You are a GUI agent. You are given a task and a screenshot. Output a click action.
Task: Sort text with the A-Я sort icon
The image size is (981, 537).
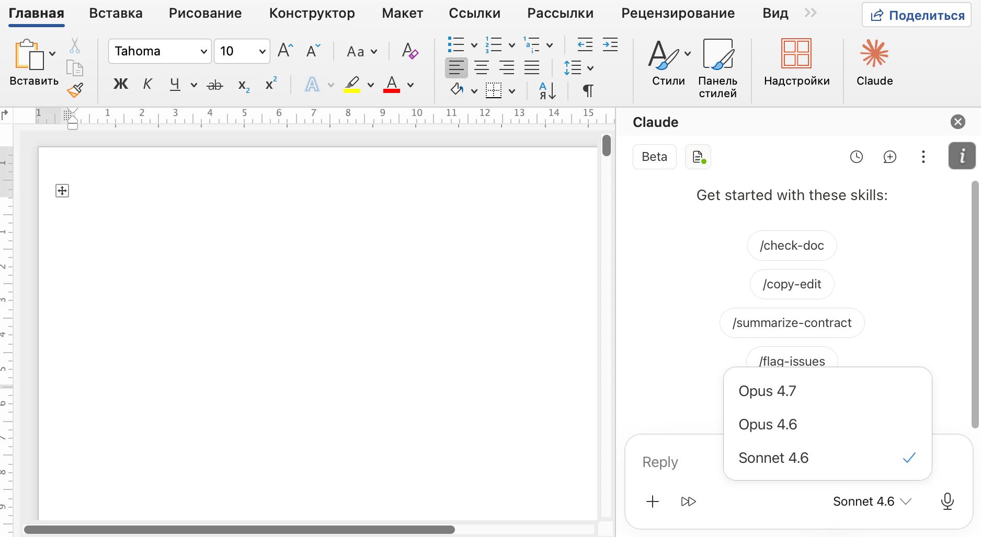coord(547,90)
